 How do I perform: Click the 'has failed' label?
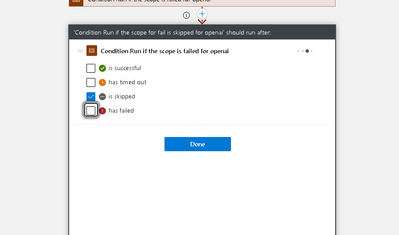coord(121,110)
